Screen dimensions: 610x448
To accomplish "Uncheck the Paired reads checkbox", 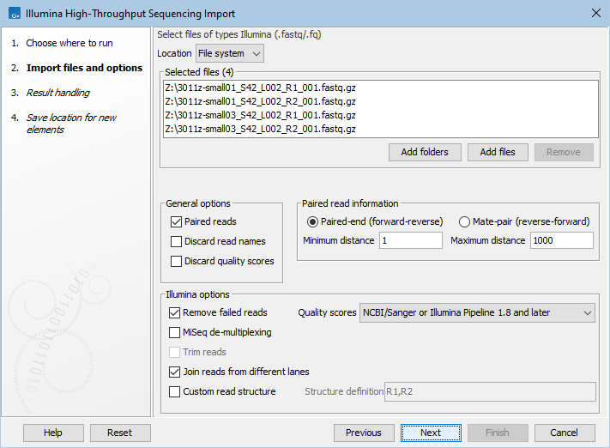I will click(x=176, y=221).
